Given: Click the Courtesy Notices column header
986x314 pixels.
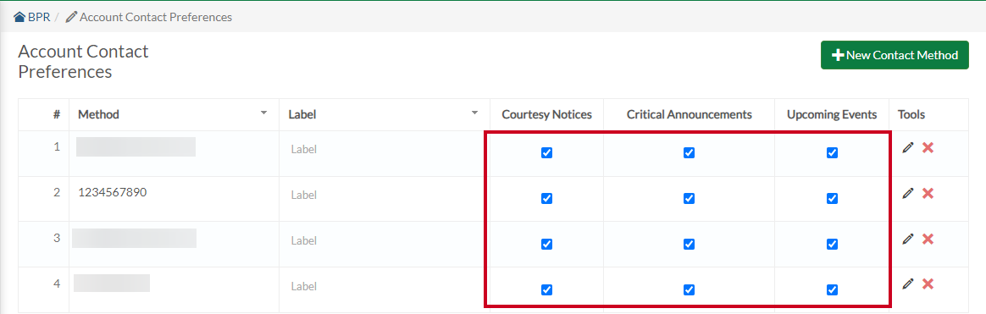Looking at the screenshot, I should [x=546, y=114].
